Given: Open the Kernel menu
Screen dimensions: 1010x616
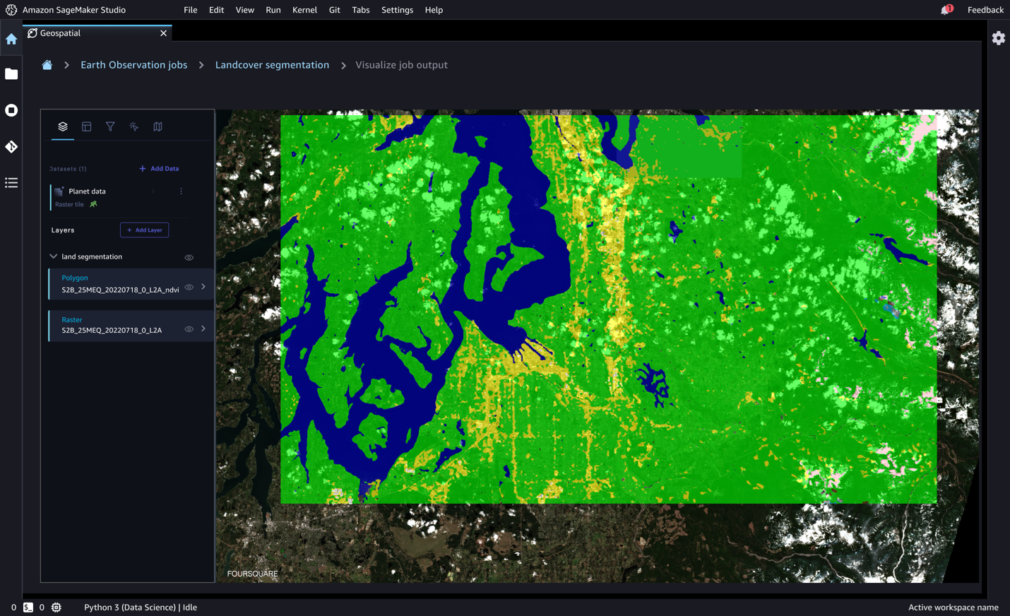Looking at the screenshot, I should (304, 10).
